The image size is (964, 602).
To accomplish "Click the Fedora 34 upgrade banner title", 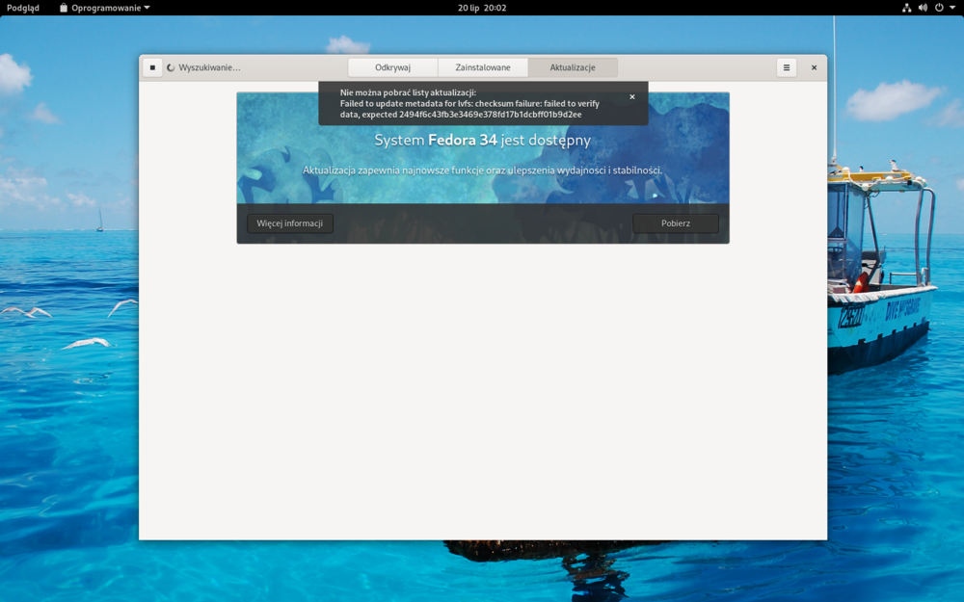I will pos(483,140).
